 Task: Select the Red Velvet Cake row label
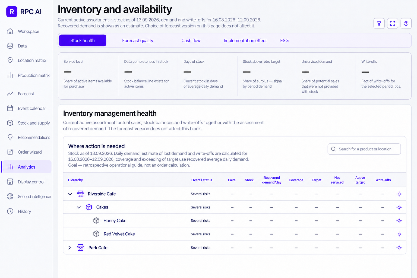tap(119, 234)
